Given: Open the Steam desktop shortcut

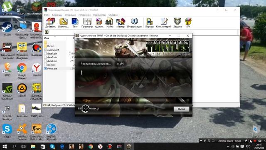Looking at the screenshot, I should pyautogui.click(x=7, y=29).
